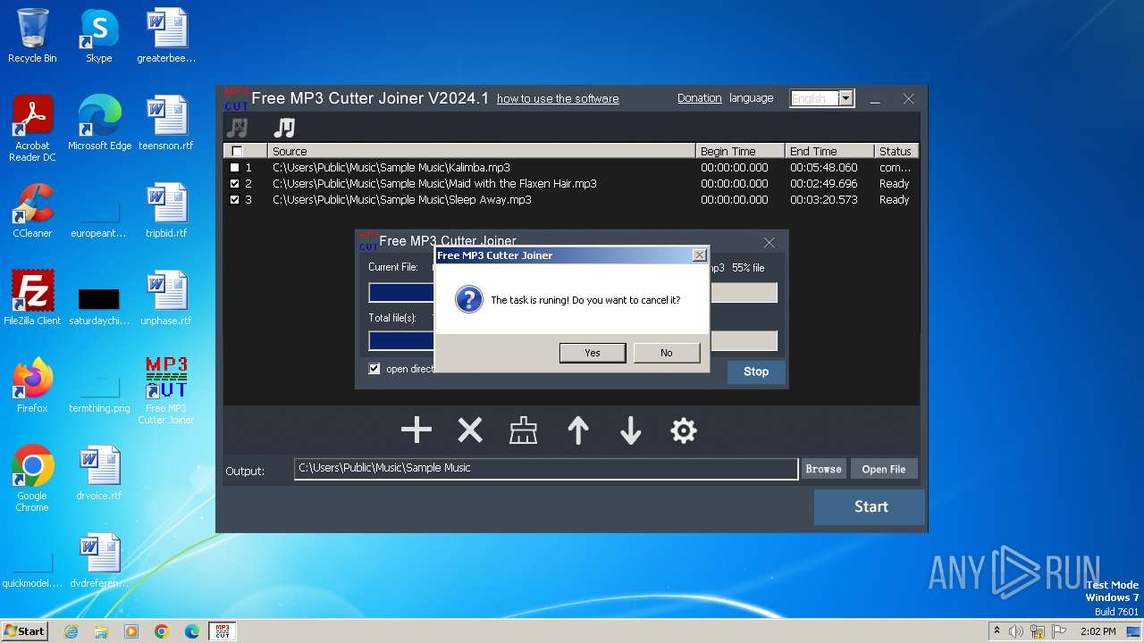Open Free MP3 Cutter Joiner desktop shortcut

[x=166, y=390]
